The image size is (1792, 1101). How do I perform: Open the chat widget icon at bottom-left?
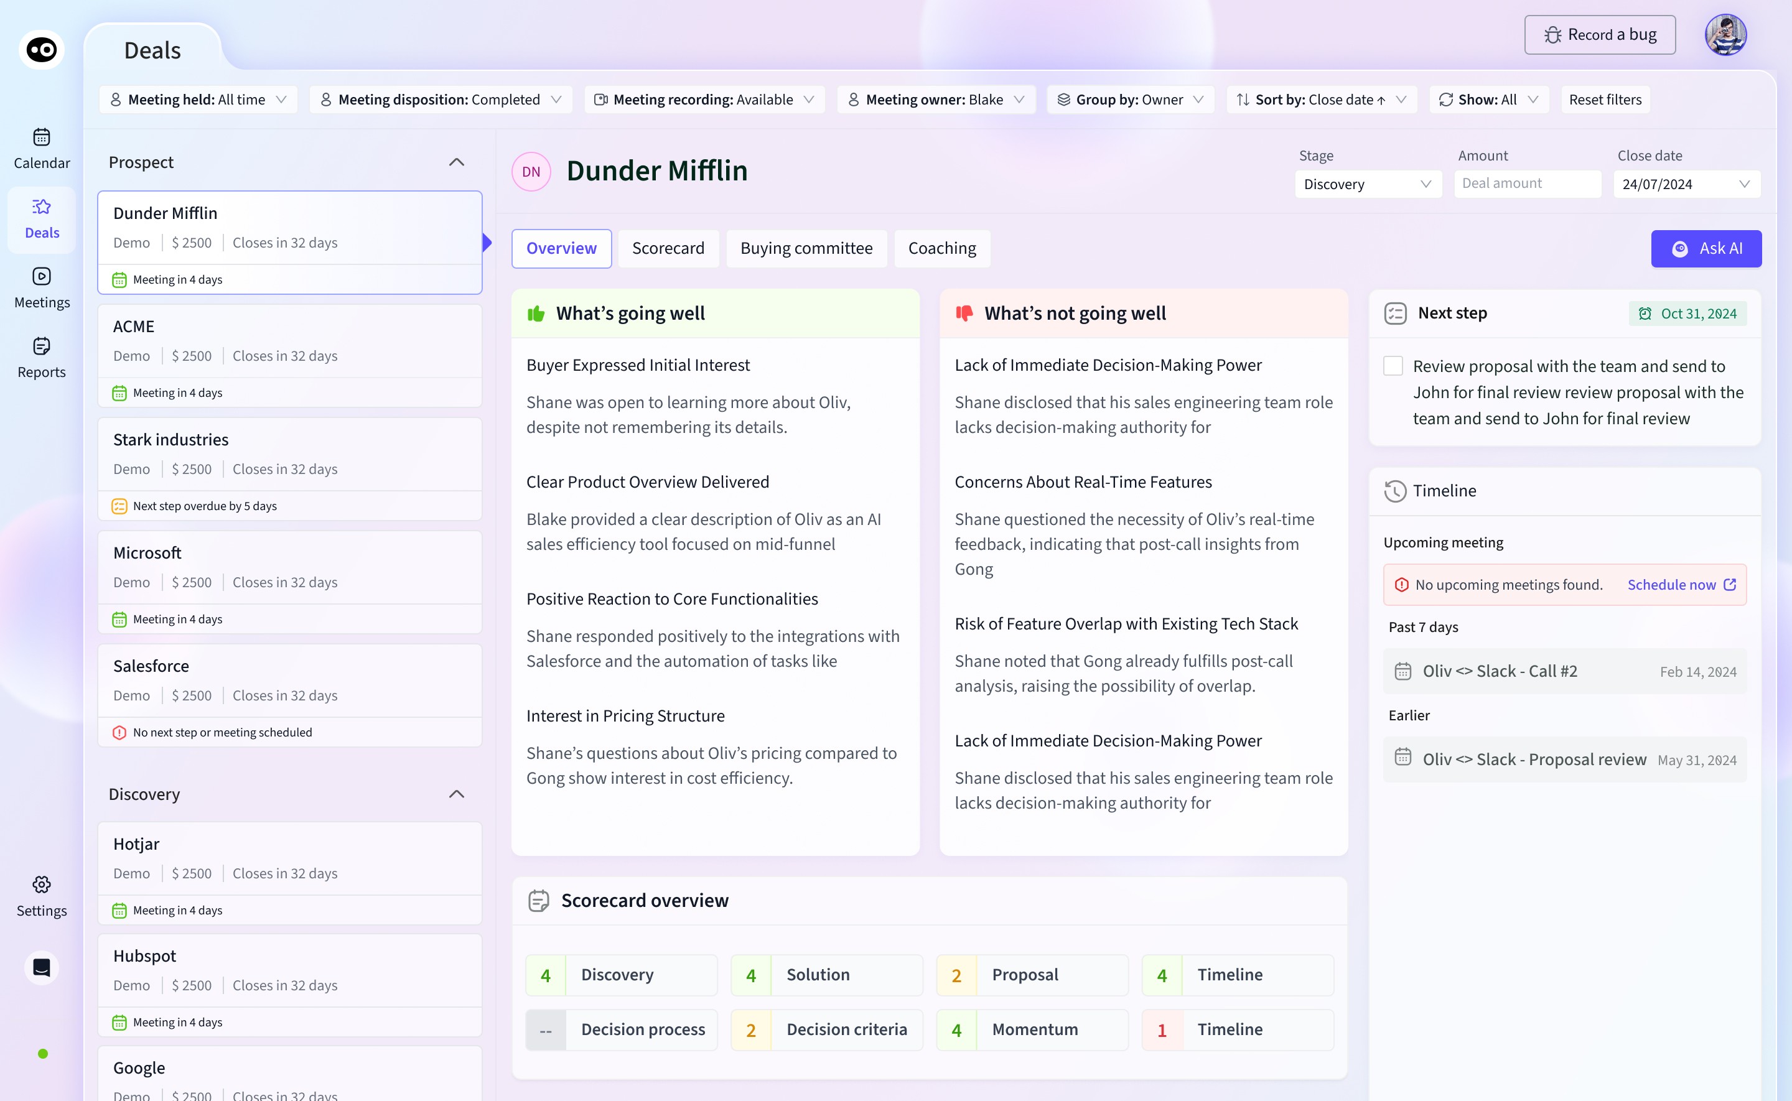(42, 968)
